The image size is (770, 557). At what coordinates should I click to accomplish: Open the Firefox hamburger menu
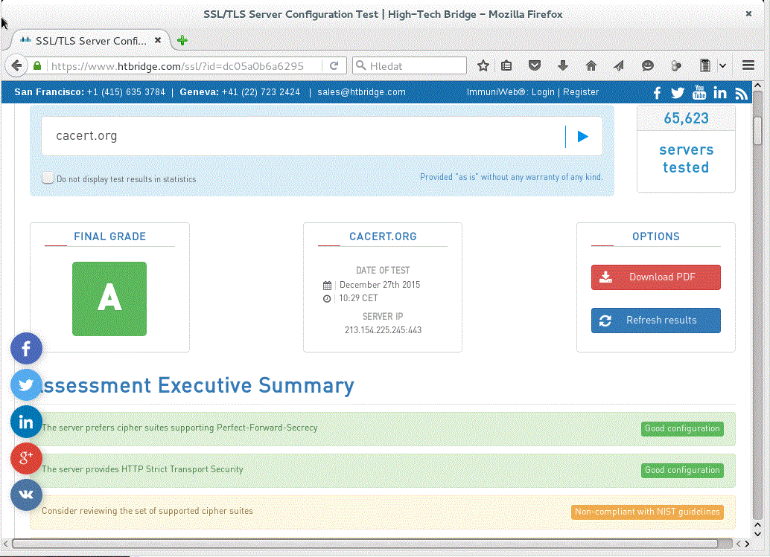(748, 66)
